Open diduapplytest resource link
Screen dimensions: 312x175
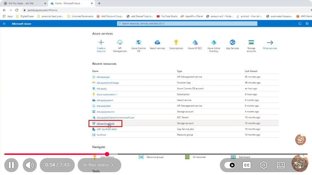pos(104,106)
